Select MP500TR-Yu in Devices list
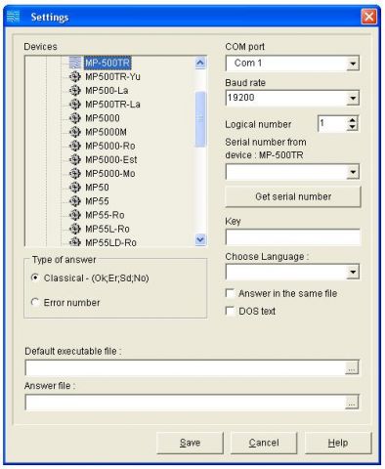The height and width of the screenshot is (469, 385). [x=112, y=76]
